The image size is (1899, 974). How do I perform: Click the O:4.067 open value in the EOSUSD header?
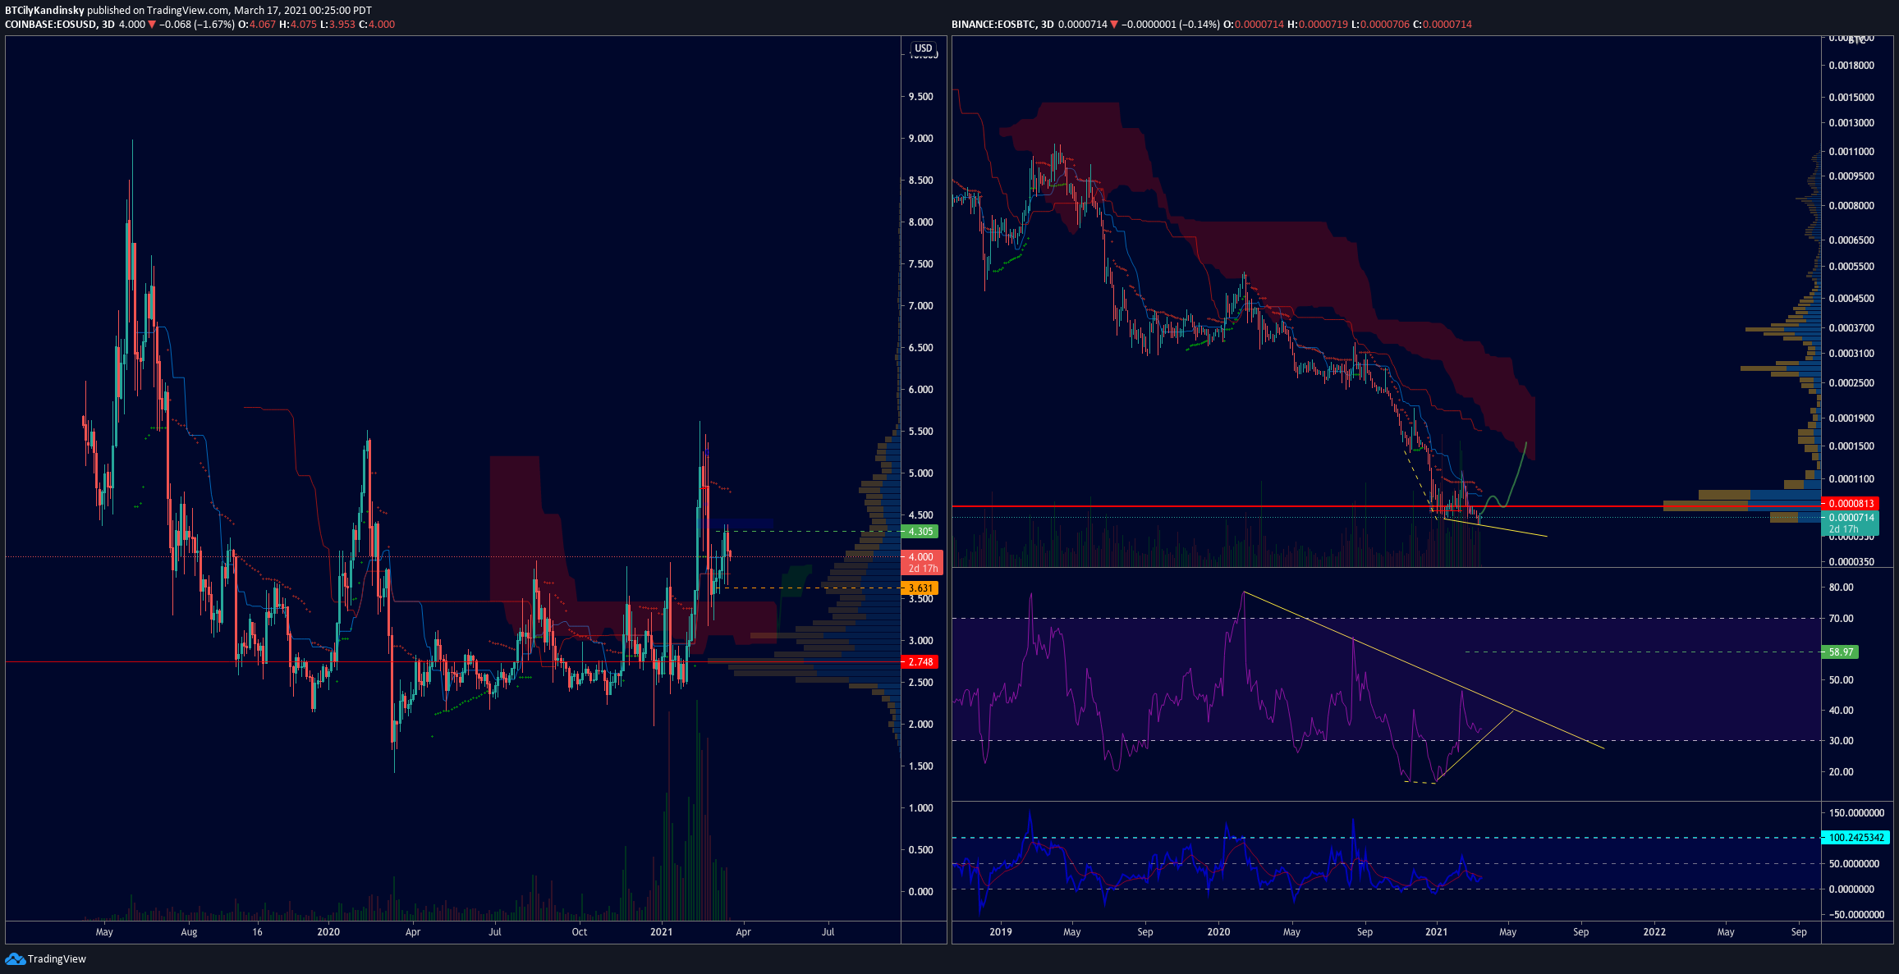[x=257, y=25]
